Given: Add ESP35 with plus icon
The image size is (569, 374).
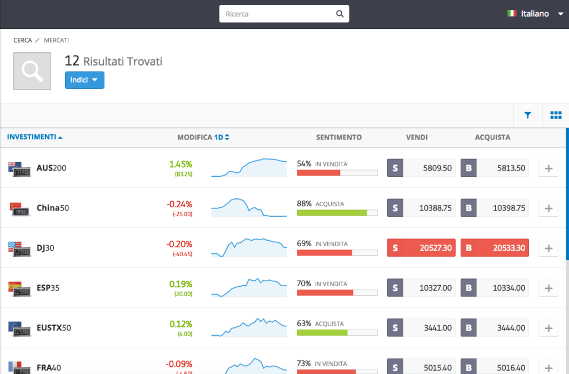Looking at the screenshot, I should click(548, 288).
